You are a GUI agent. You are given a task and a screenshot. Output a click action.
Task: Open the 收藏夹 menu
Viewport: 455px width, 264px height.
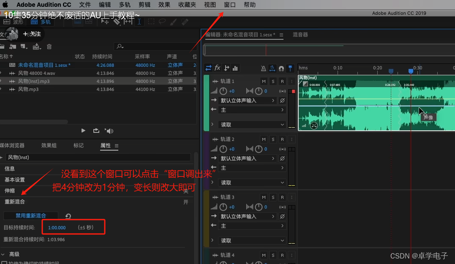pyautogui.click(x=187, y=5)
